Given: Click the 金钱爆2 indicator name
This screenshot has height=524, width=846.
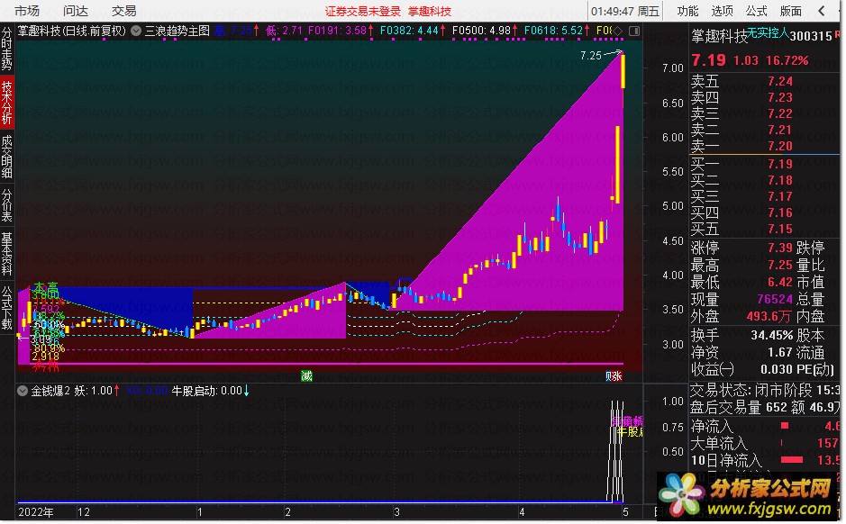Looking at the screenshot, I should pyautogui.click(x=50, y=391).
